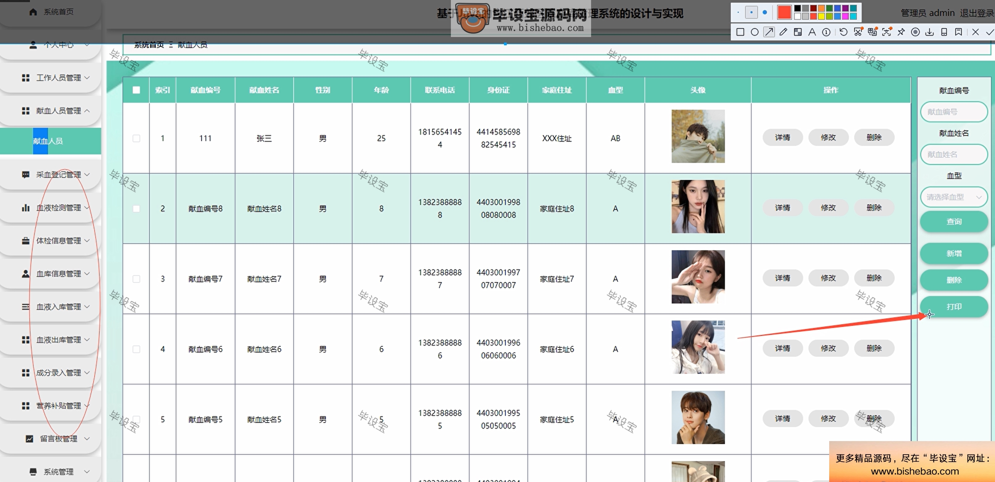Select the 献血人员 submenu item
This screenshot has height=482, width=995.
(51, 141)
